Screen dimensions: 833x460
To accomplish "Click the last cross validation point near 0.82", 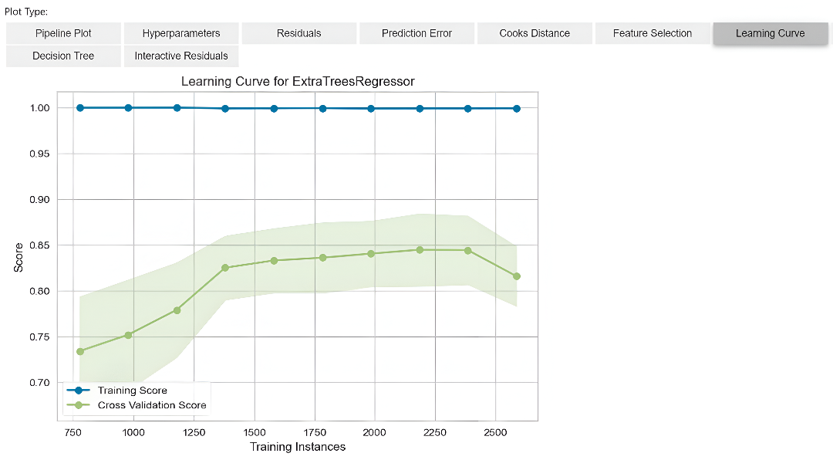I will point(516,276).
